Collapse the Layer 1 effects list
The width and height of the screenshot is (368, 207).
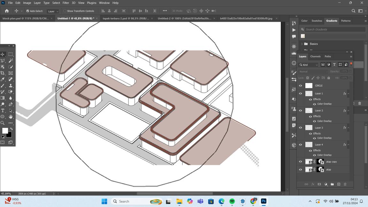(348, 94)
